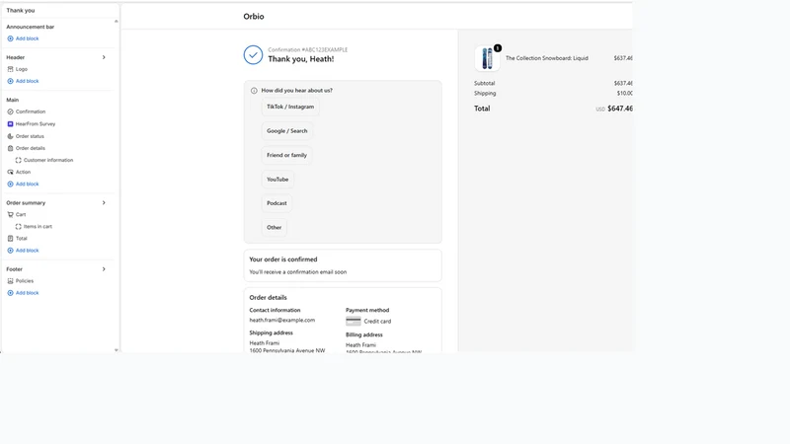Expand the Order summary section chevron

click(x=104, y=203)
